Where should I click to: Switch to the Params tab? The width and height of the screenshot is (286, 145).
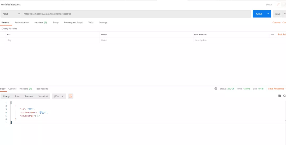(x=5, y=22)
